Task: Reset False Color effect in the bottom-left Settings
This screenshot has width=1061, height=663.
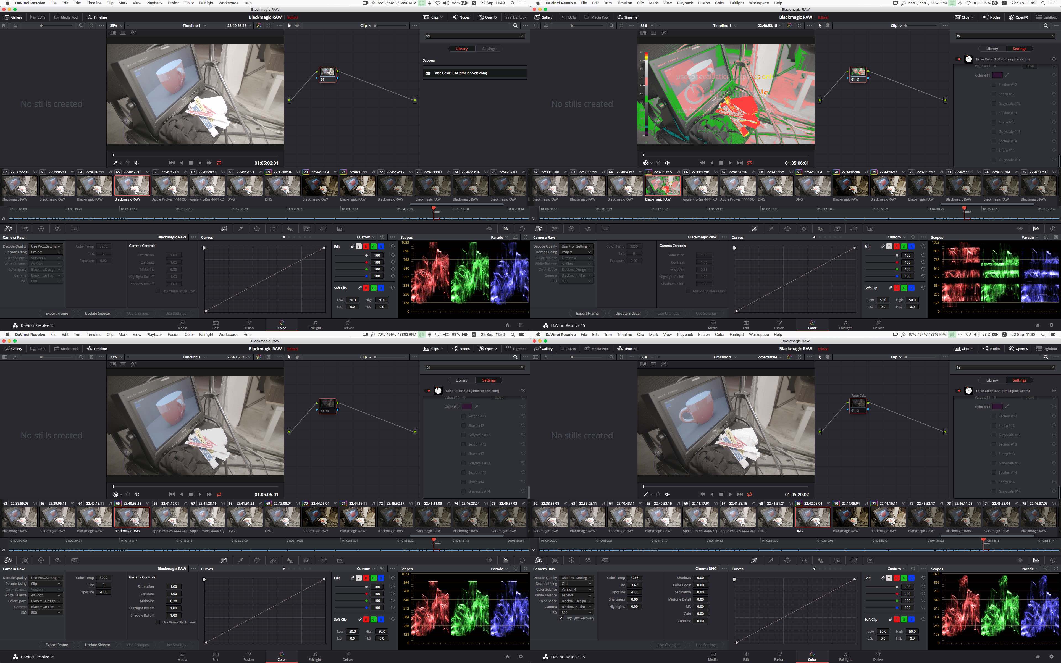Action: 523,391
